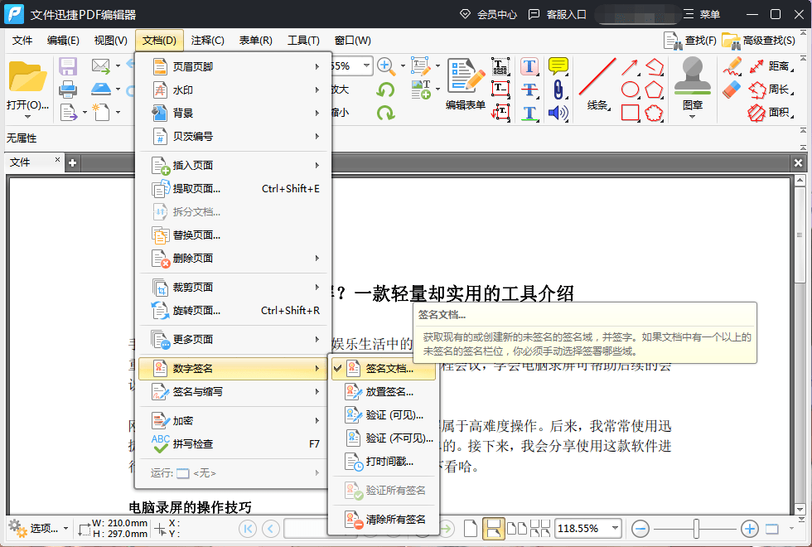Screen dimensions: 812x547
Task: Select the pentagon polygon tool
Action: [x=654, y=90]
